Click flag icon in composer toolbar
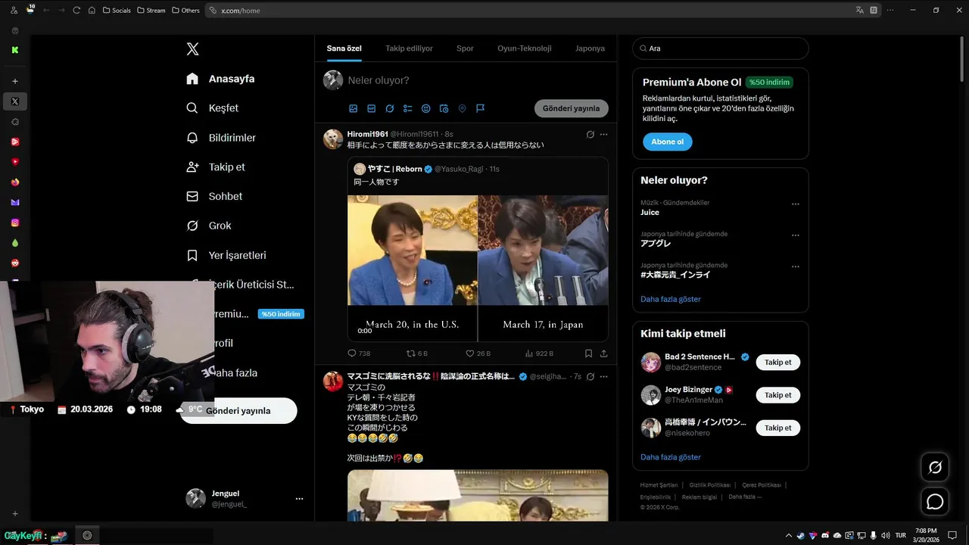This screenshot has height=545, width=969. (480, 108)
